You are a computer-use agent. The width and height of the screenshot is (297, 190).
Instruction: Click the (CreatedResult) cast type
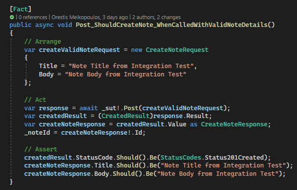point(126,116)
